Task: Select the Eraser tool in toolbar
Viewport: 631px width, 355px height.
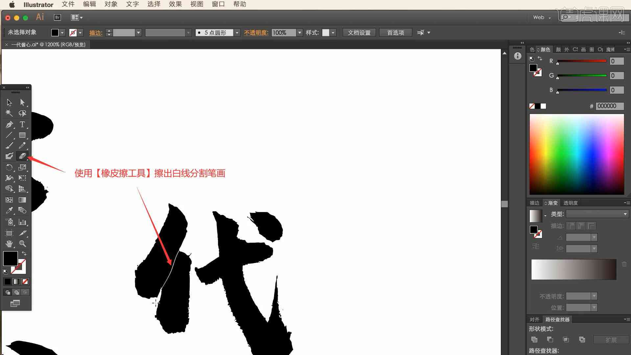Action: [x=23, y=156]
